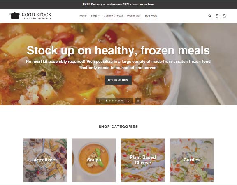Select the fourth slideshow dot
This screenshot has height=185, width=237.
(116, 100)
